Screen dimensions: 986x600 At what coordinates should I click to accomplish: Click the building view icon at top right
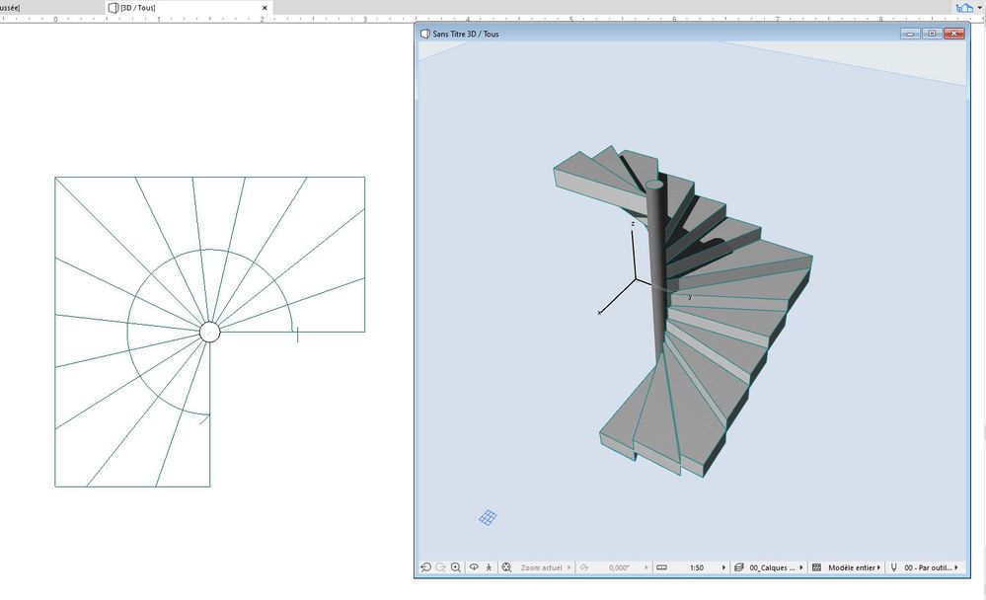coord(962,7)
